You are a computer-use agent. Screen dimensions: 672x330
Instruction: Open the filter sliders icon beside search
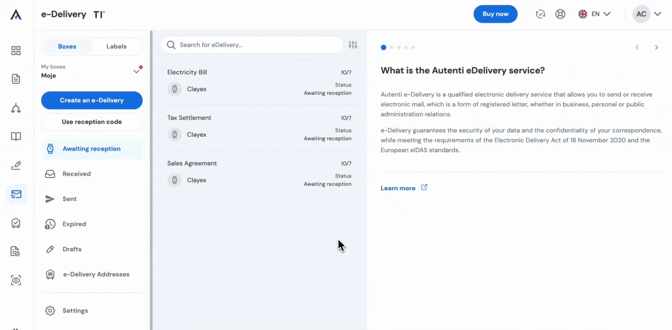(x=353, y=45)
